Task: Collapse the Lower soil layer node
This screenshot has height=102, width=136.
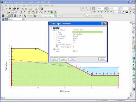Action: tap(54, 30)
